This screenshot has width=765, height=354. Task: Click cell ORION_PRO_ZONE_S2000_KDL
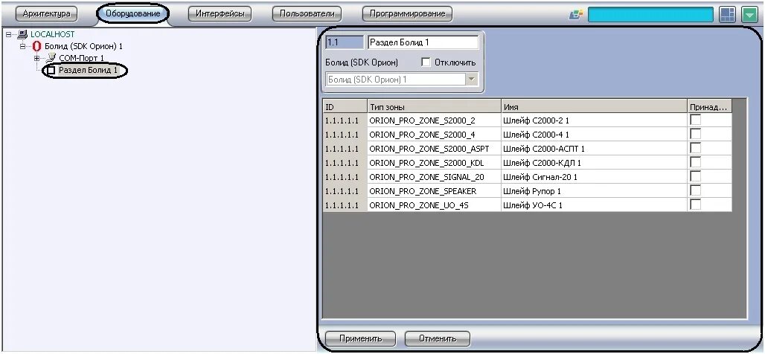434,162
